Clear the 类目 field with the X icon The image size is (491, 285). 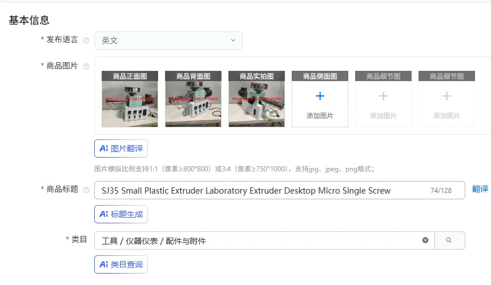tap(425, 240)
